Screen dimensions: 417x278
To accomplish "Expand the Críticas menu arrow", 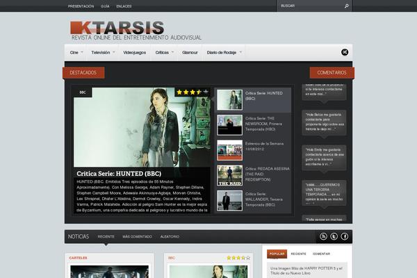I will tap(172, 52).
